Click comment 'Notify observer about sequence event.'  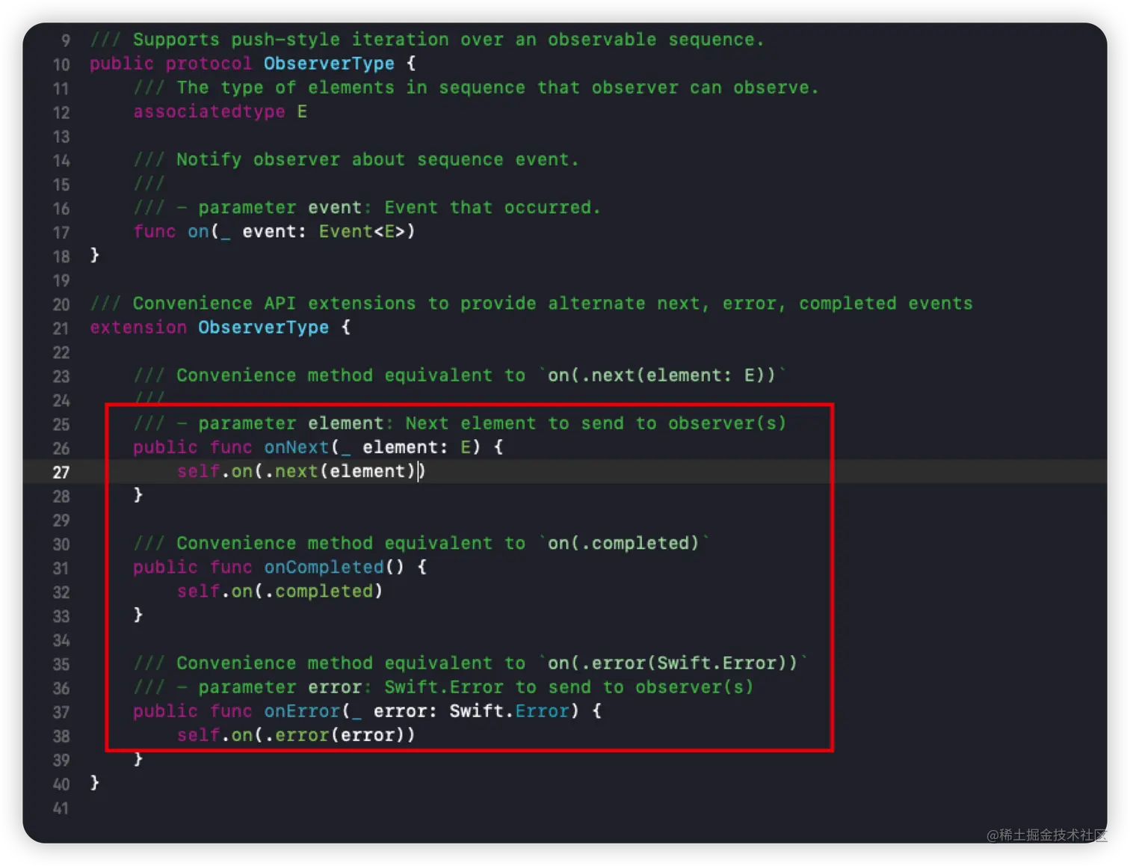pyautogui.click(x=377, y=159)
